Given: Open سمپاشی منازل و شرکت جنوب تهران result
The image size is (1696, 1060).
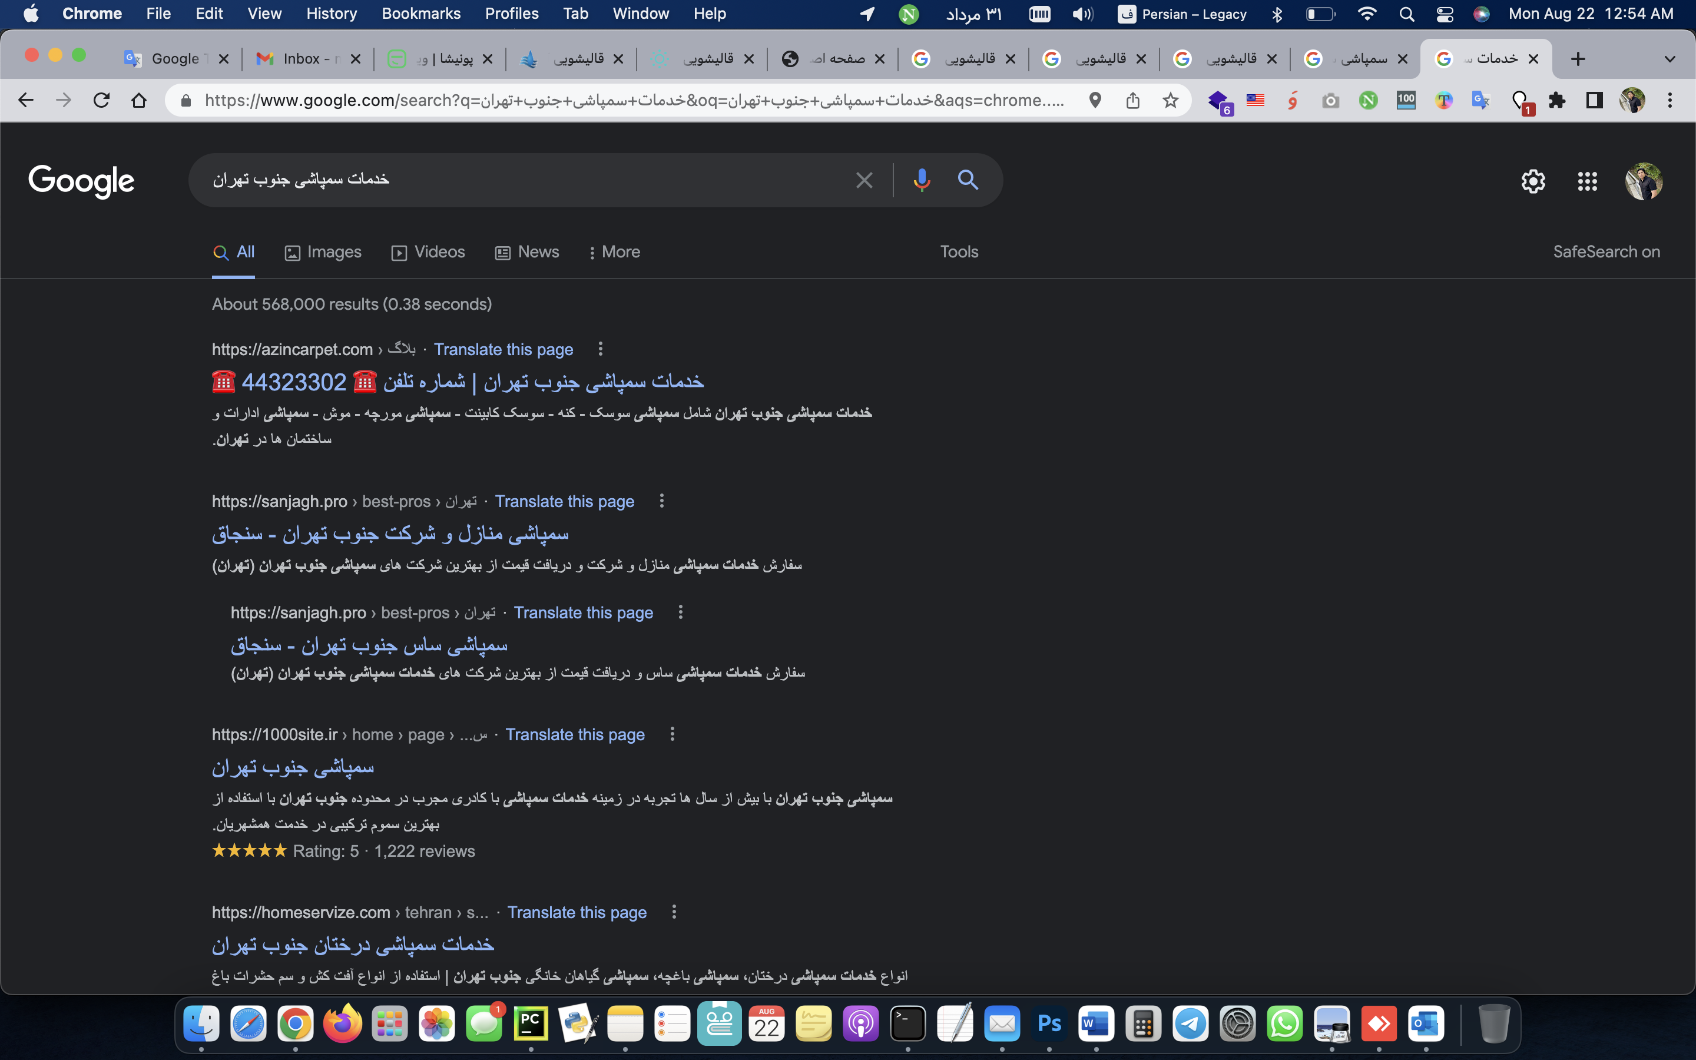Looking at the screenshot, I should click(390, 534).
